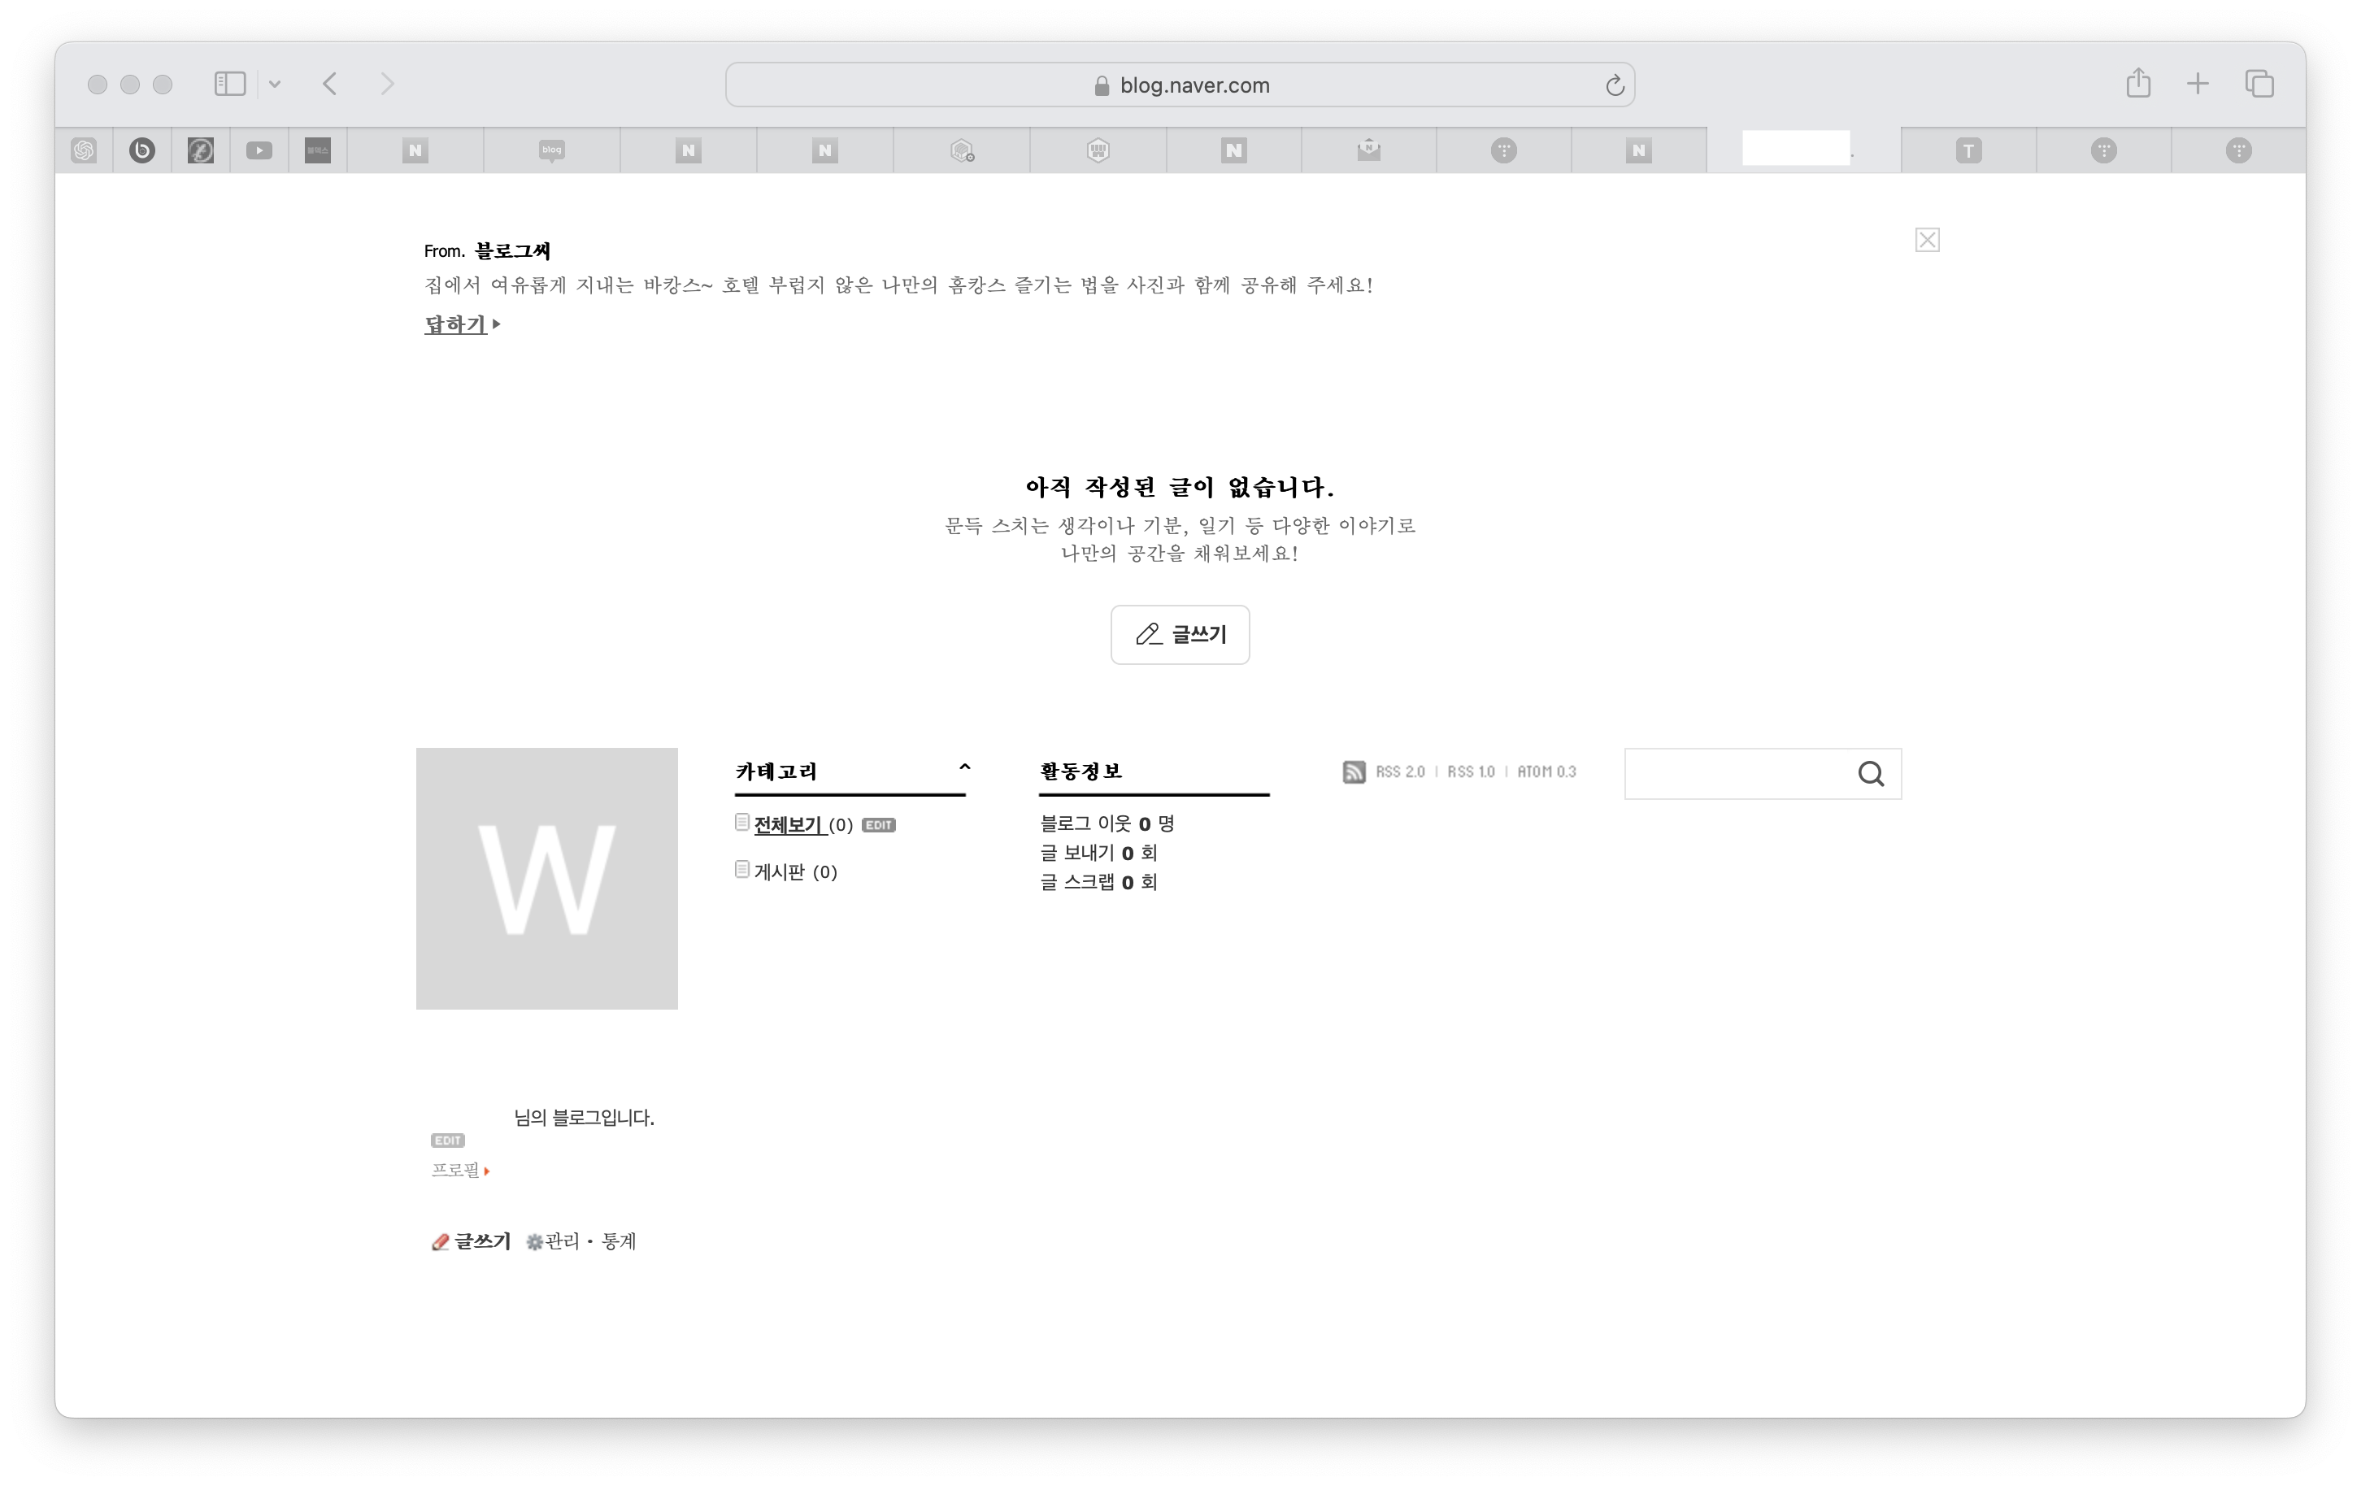The image size is (2361, 1486).
Task: Open a new tab with plus icon
Action: (x=2198, y=85)
